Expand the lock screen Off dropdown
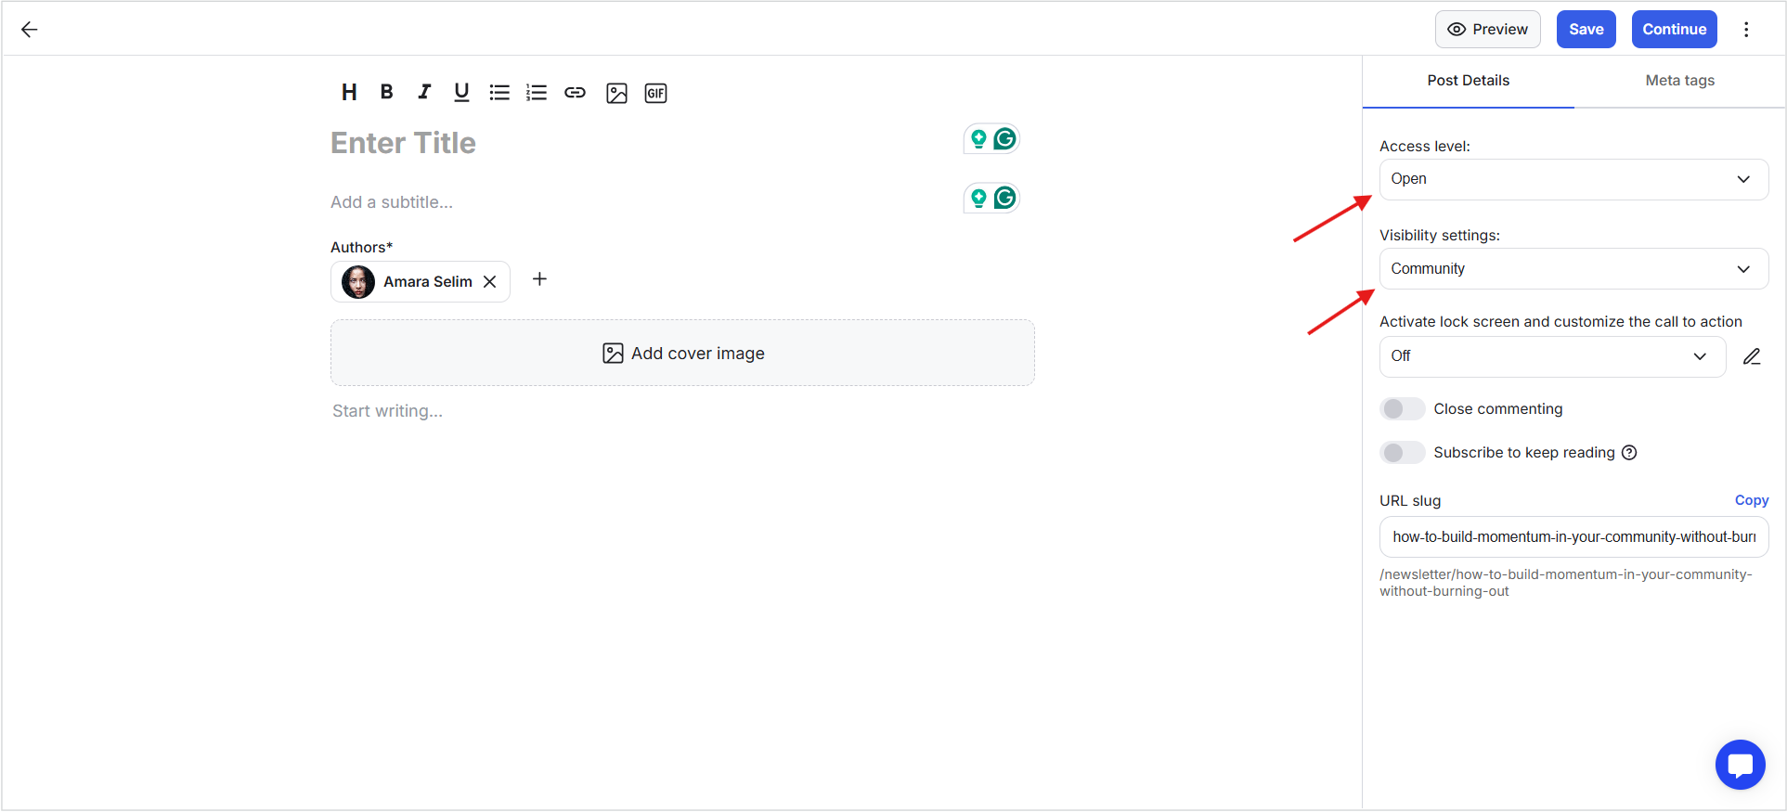 [x=1552, y=356]
